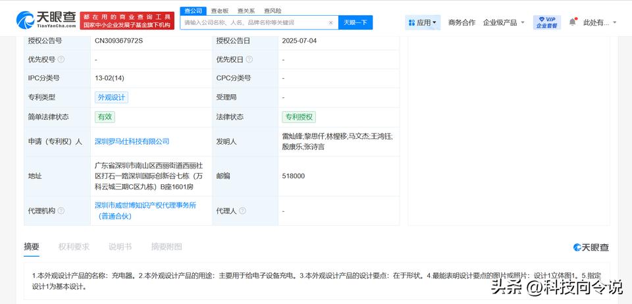The image size is (632, 304).
Task: Open the 深圳市威世博知识产权代理事务所 agency link
Action: tap(145, 211)
